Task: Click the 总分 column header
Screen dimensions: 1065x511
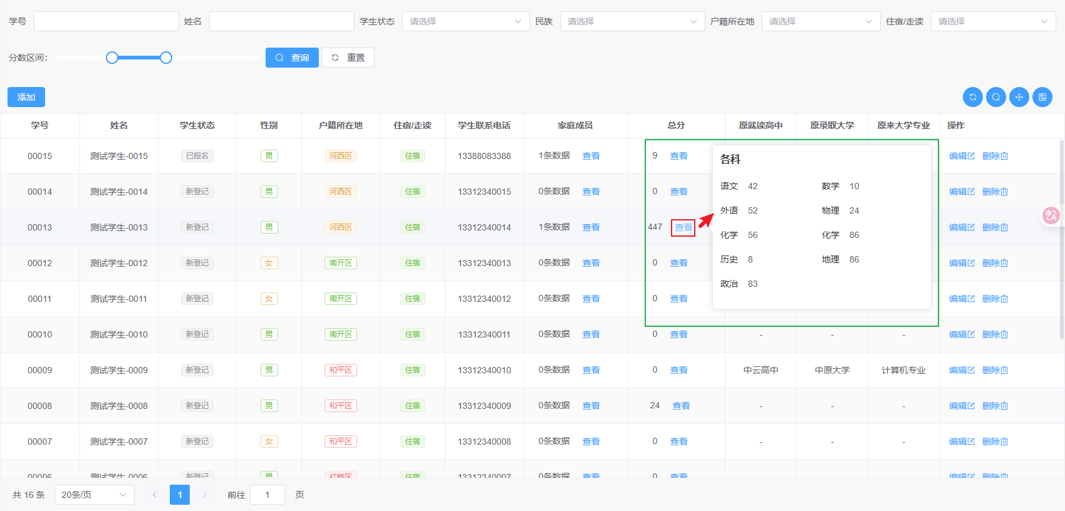Action: (x=676, y=125)
